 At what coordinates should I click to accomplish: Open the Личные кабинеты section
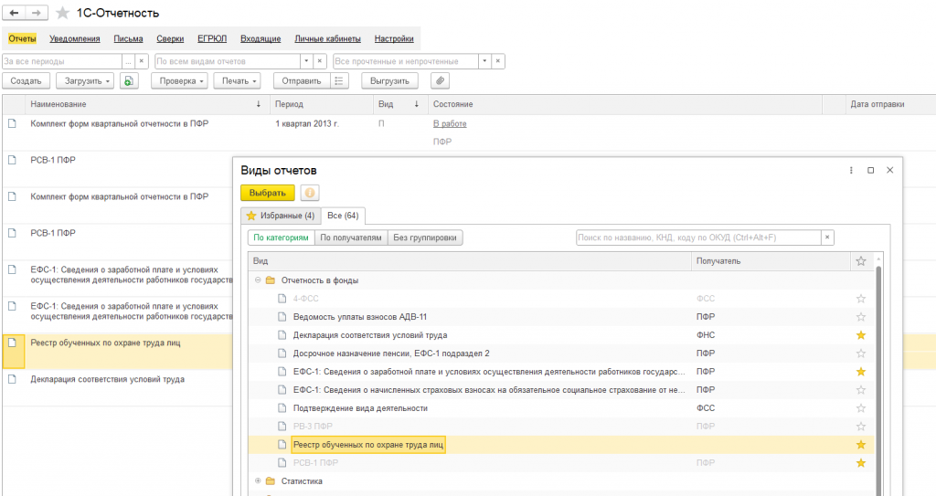[328, 38]
